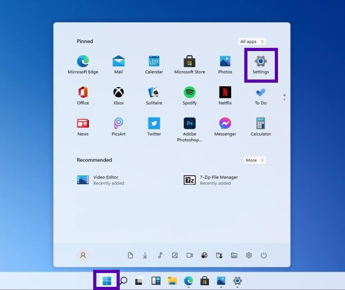The height and width of the screenshot is (290, 345).
Task: Open the pinned Settings app labeled Settings
Action: point(261,64)
